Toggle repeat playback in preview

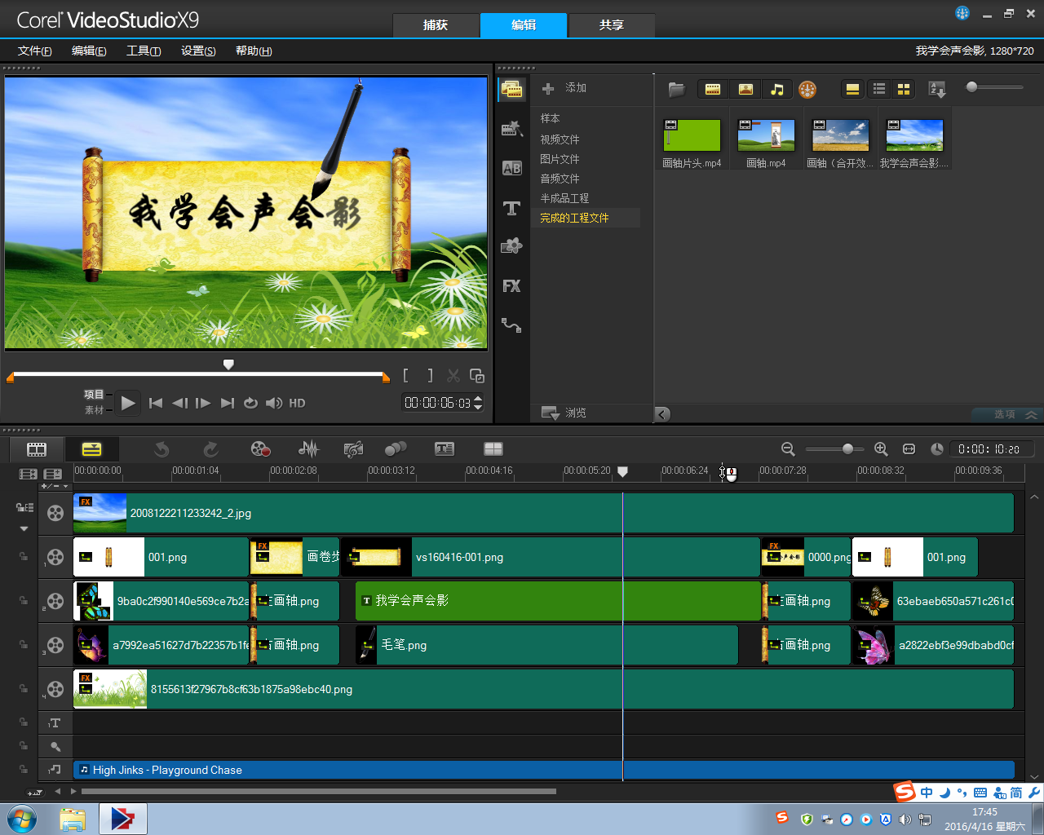pos(250,403)
